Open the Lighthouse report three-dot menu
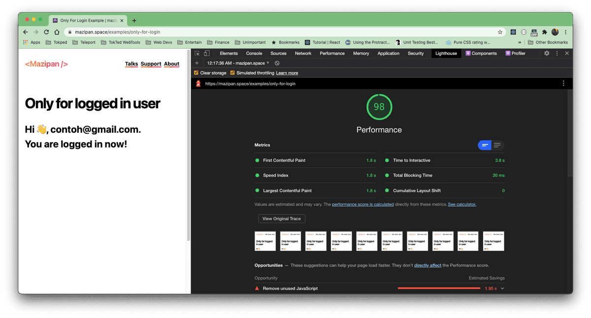This screenshot has height=318, width=591. tap(563, 84)
